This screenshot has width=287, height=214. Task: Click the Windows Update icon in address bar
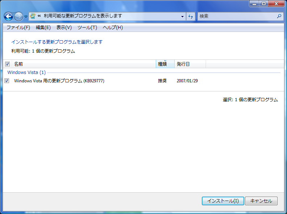coord(33,16)
